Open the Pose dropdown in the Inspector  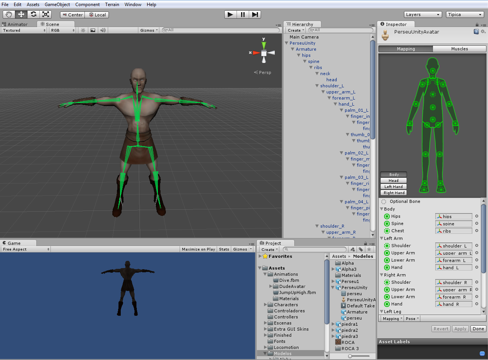click(x=412, y=318)
